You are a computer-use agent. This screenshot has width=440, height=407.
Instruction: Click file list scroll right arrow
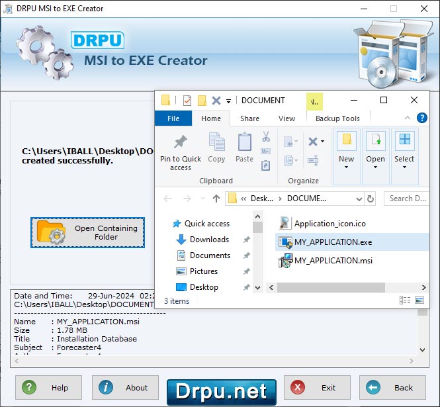(423, 287)
